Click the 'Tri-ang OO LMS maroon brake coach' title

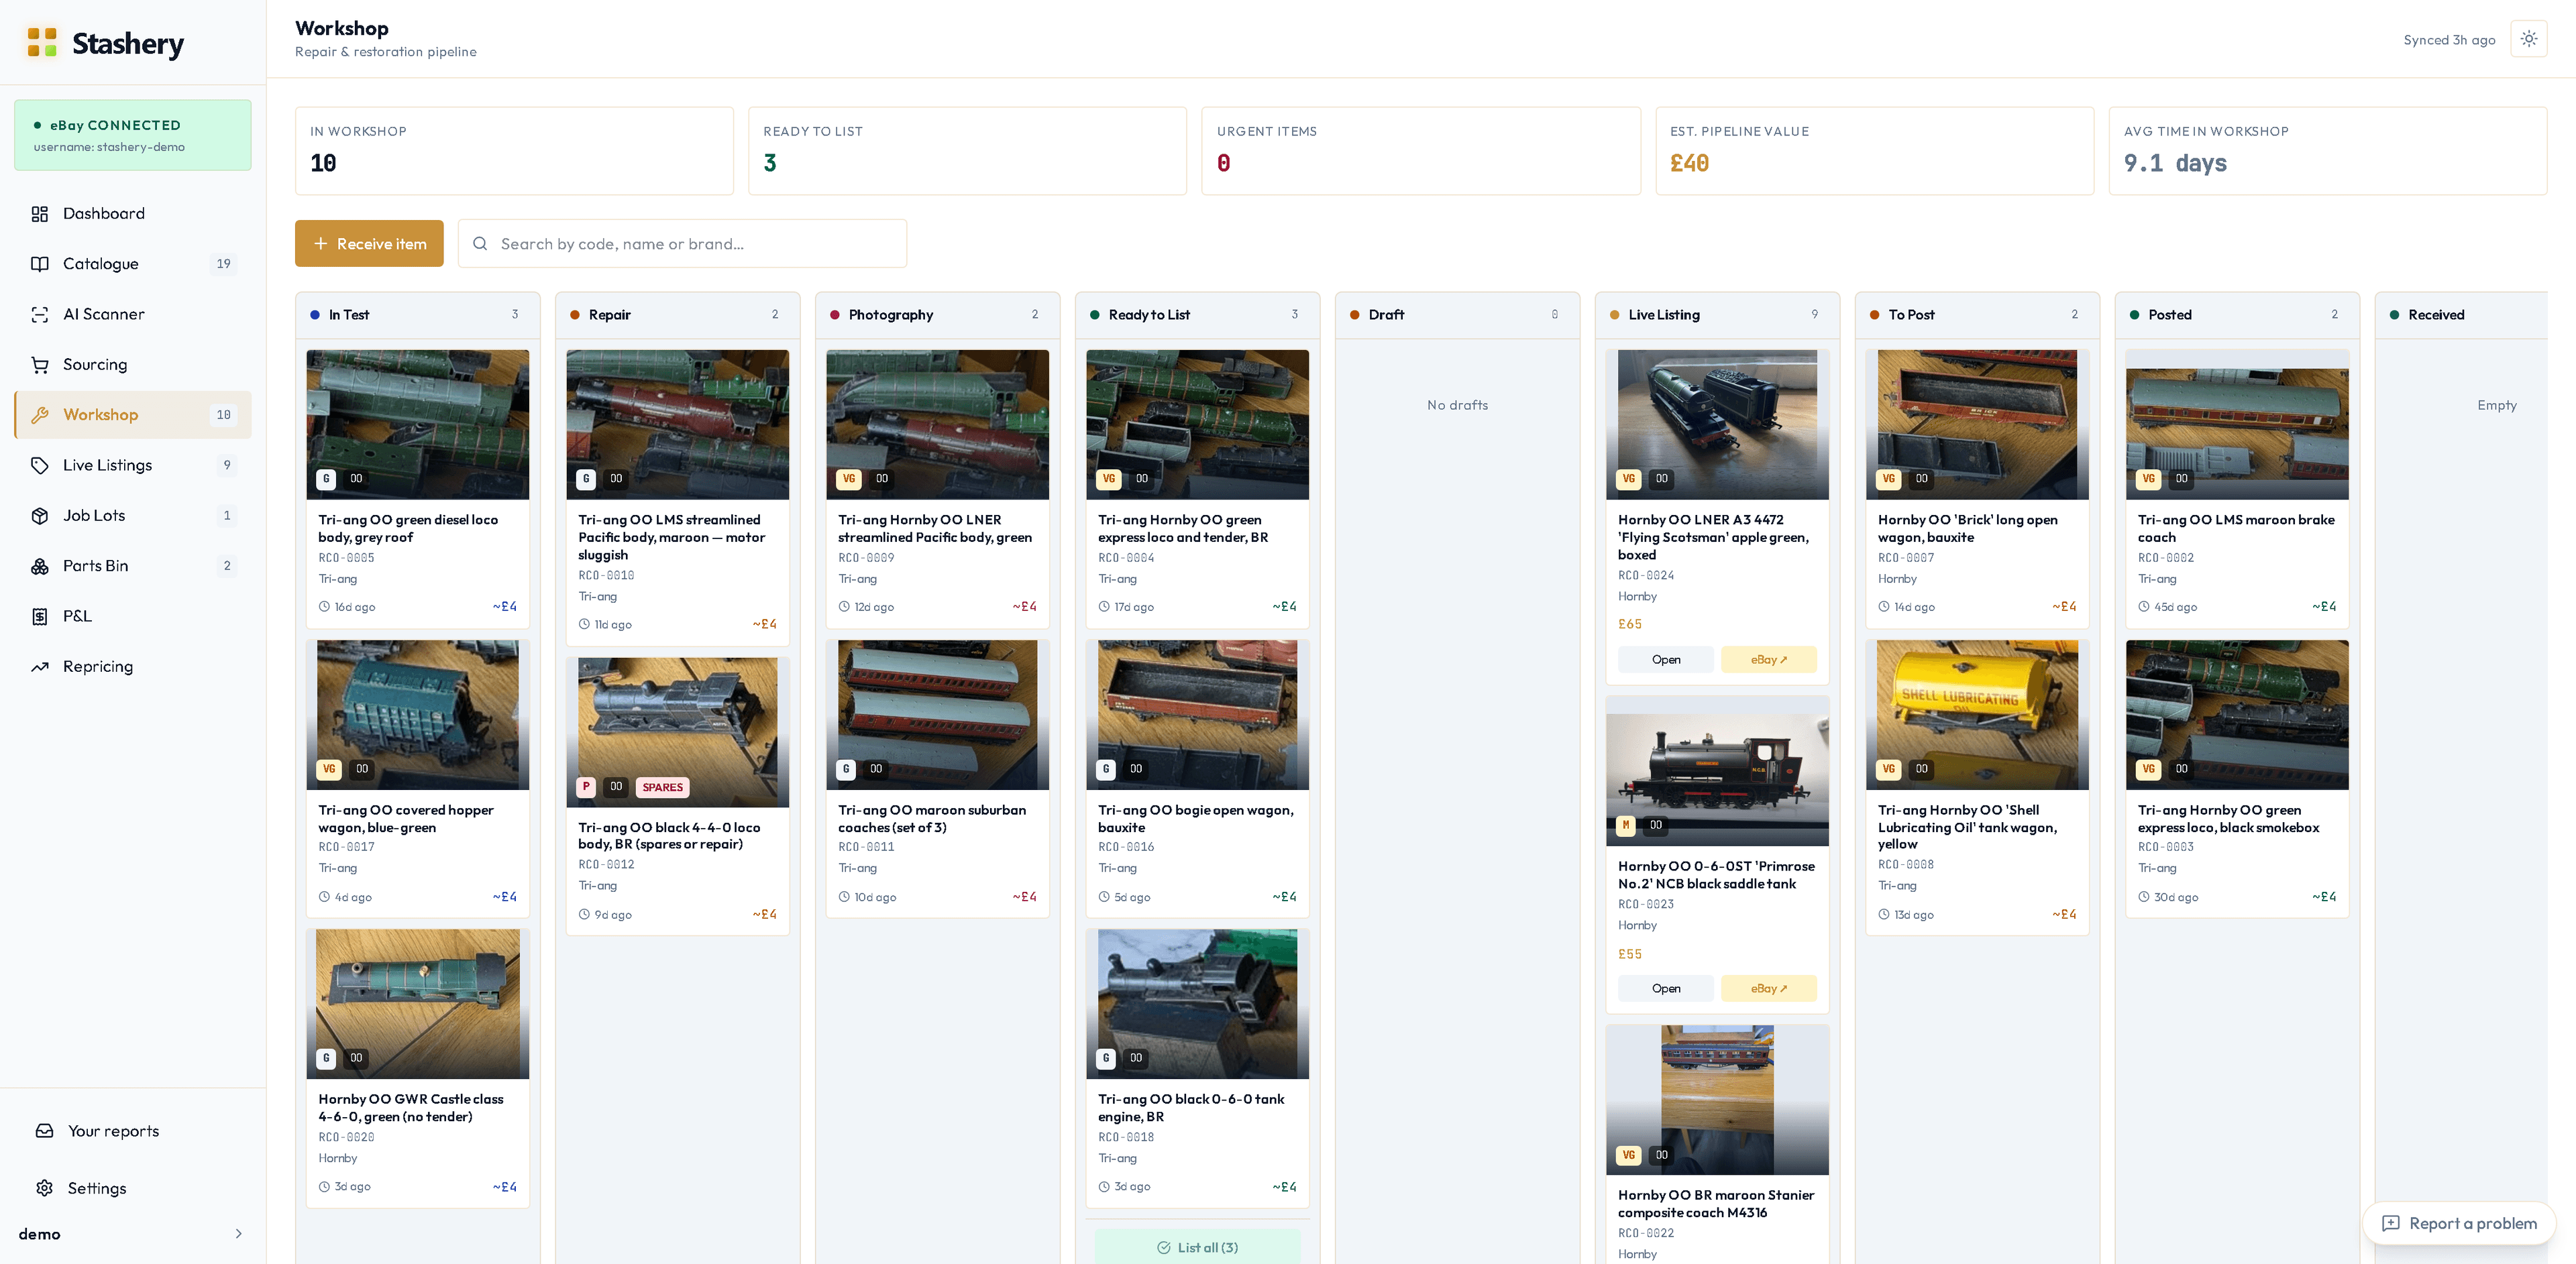pyautogui.click(x=2236, y=528)
